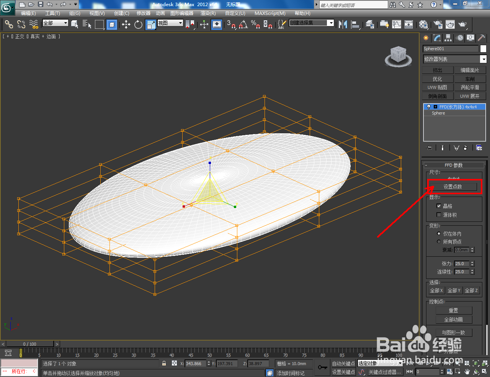Click the ViewCube in the viewport
Image resolution: width=490 pixels, height=377 pixels.
tap(399, 57)
